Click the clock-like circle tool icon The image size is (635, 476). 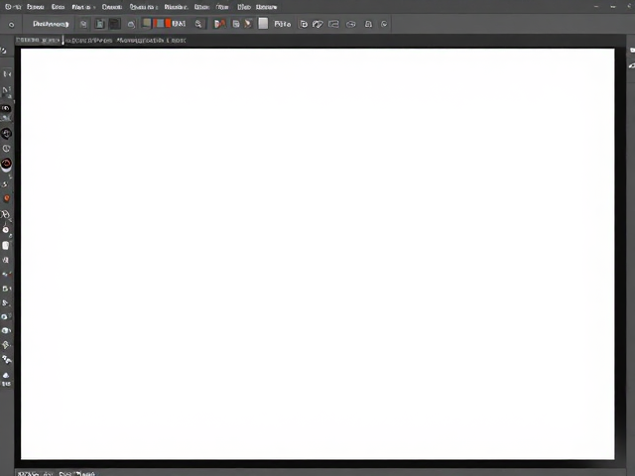[x=6, y=149]
